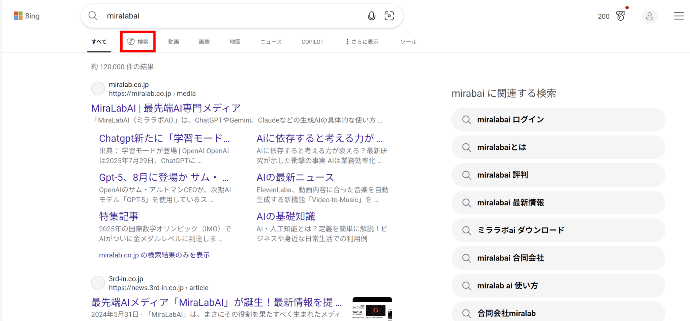Click magnifier icon beside miralabaiとは
The height and width of the screenshot is (321, 690).
pyautogui.click(x=467, y=147)
